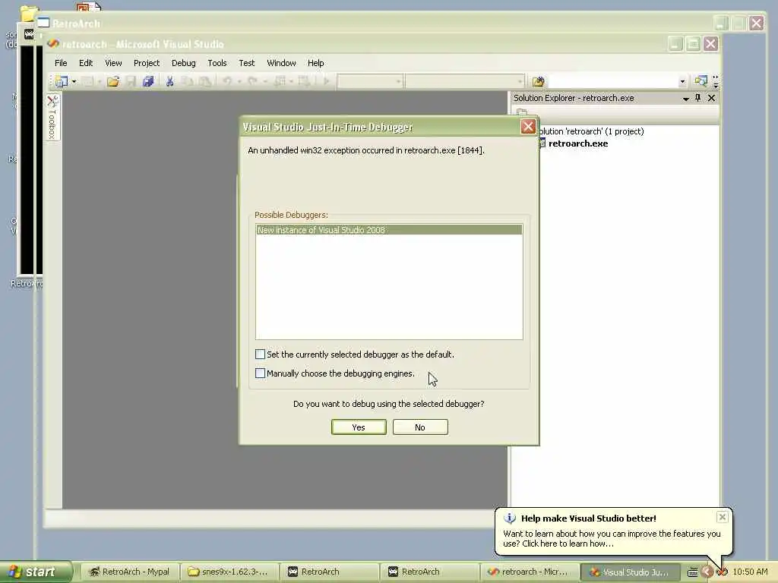Open the toolbar options overflow arrow
The height and width of the screenshot is (583, 778).
tap(716, 81)
